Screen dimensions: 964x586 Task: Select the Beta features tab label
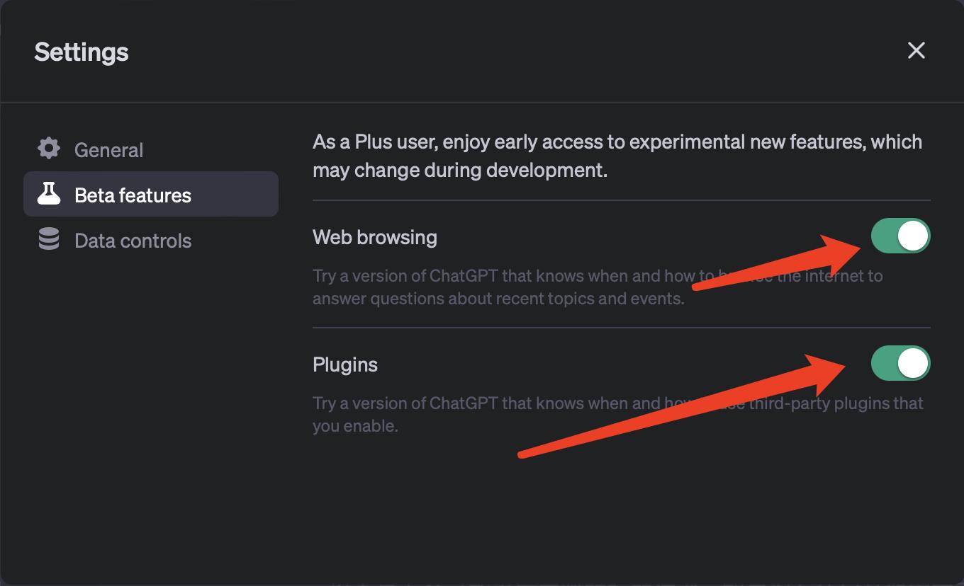133,195
